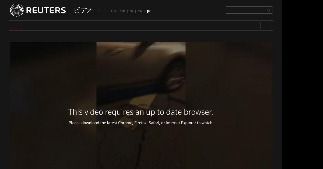This screenshot has height=169, width=323.
Task: Click the video player area
Action: (141, 105)
